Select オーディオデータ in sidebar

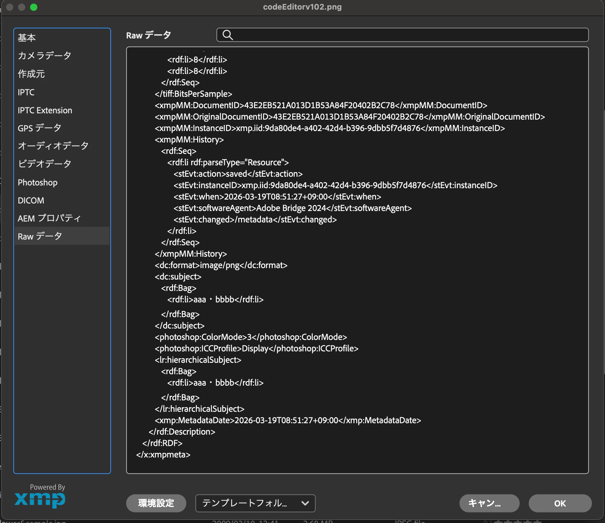coord(53,146)
